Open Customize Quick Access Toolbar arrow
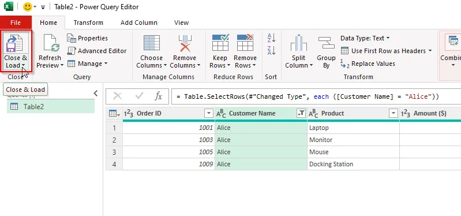Screen dimensions: 461x216 (43, 7)
